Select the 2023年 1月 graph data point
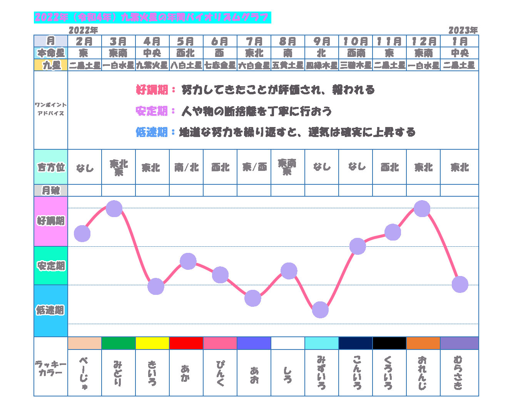 click(x=460, y=284)
